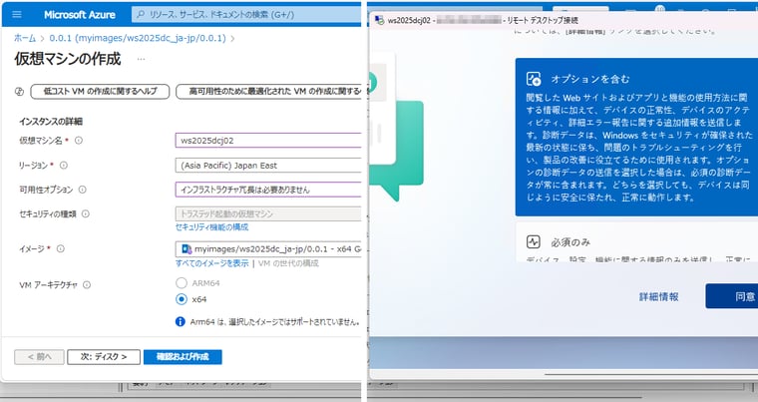Click the オプションを含む card icon

[x=534, y=79]
